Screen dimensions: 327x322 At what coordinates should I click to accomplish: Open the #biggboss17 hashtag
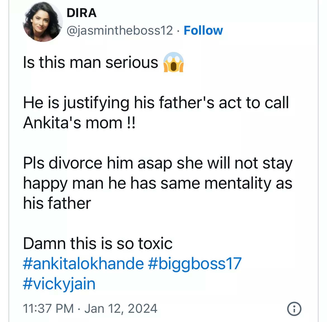tap(195, 263)
